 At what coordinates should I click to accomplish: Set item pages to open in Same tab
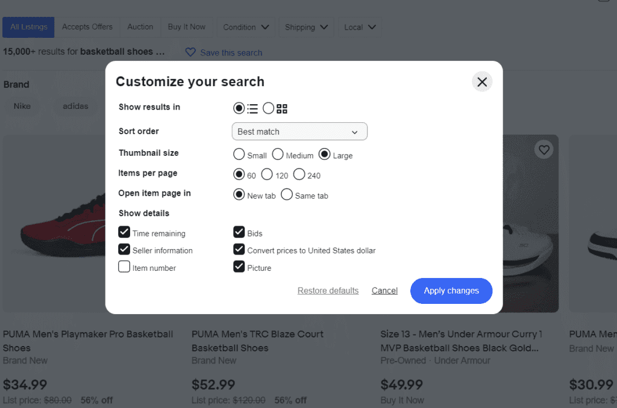[287, 194]
